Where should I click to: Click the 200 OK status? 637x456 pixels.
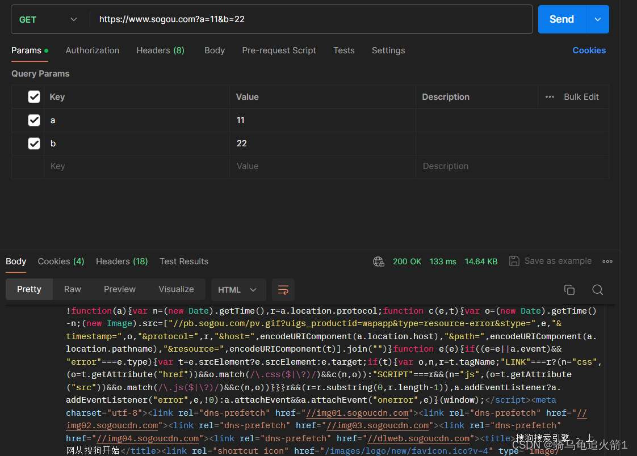click(407, 261)
